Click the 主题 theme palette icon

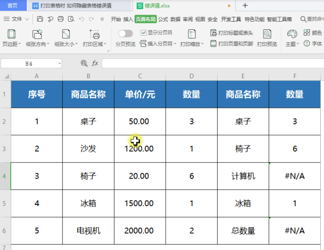point(292,34)
